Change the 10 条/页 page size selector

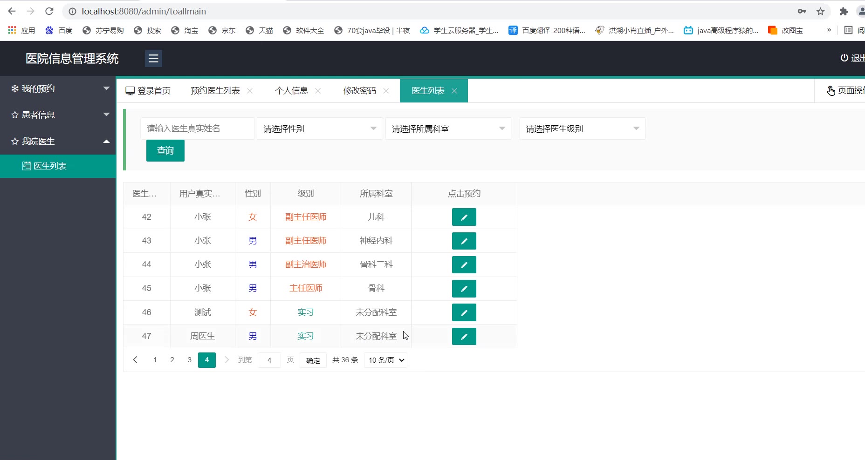point(385,360)
